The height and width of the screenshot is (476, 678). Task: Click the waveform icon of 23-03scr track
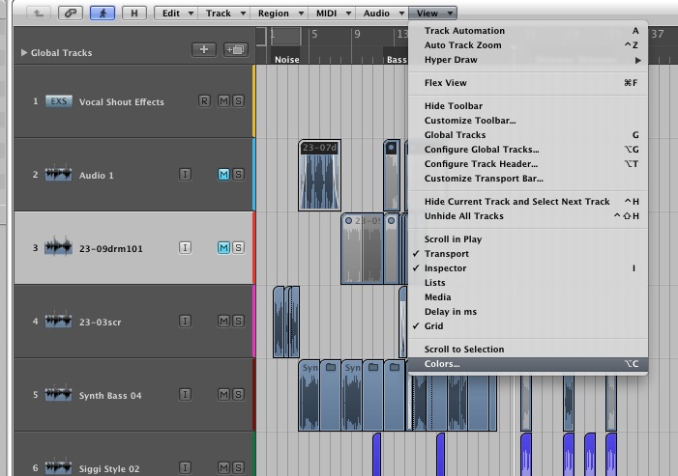click(58, 321)
